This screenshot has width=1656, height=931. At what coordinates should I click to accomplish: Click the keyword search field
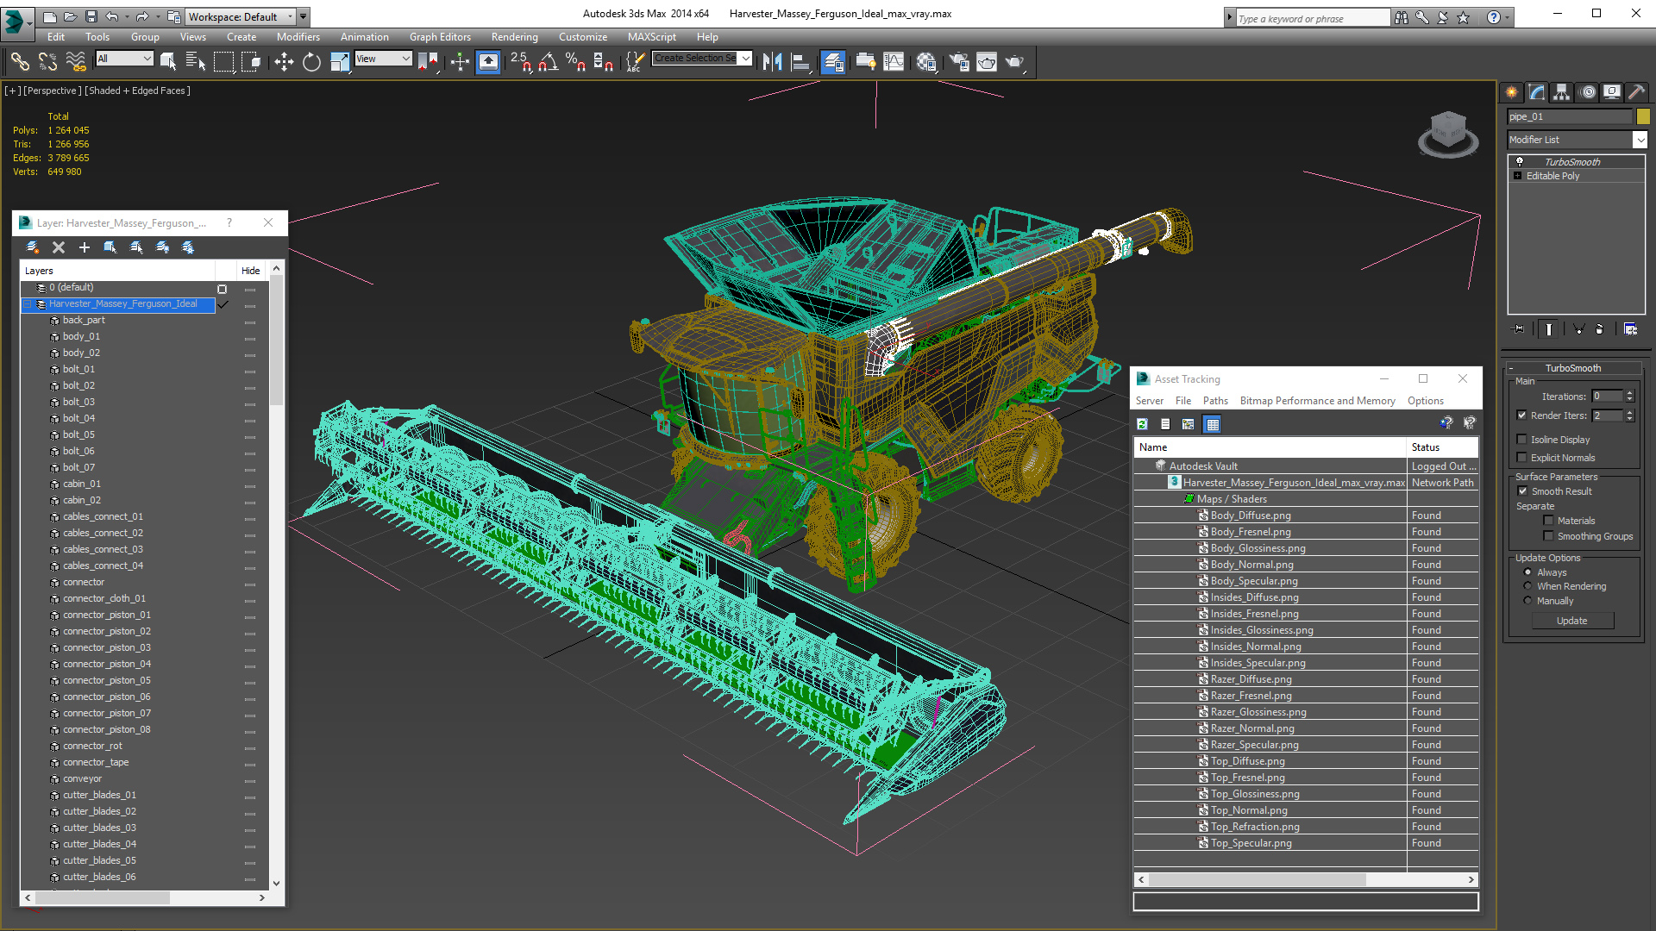pos(1313,18)
